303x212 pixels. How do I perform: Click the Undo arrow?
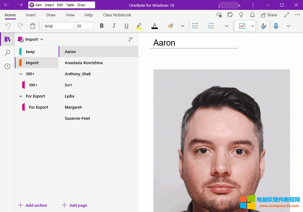[7, 26]
